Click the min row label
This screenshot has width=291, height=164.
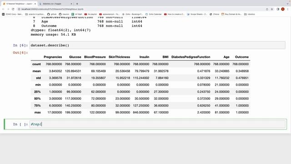38,85
